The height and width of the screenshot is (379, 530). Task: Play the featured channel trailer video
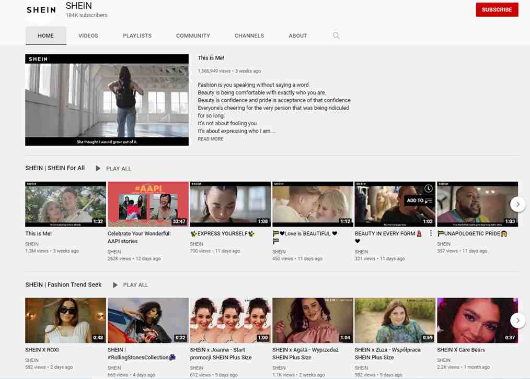click(x=107, y=100)
